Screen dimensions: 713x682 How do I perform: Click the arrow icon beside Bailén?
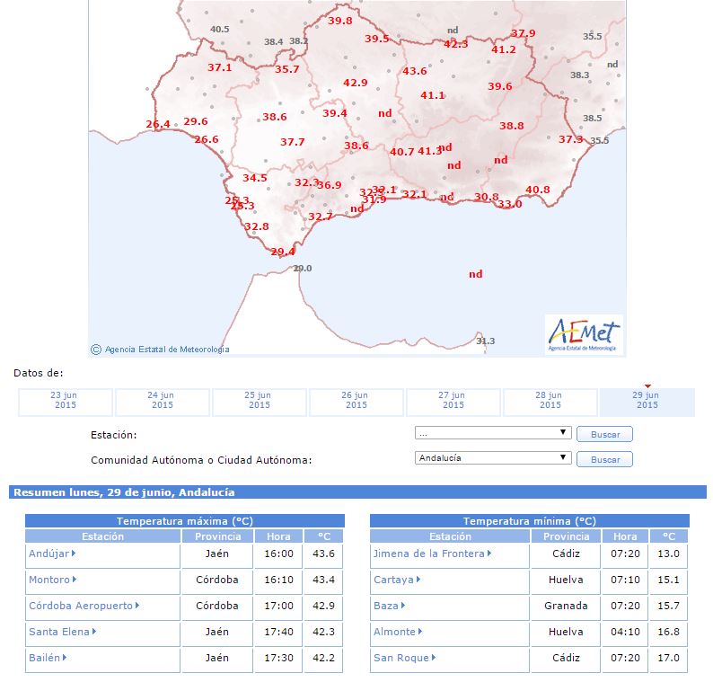65,658
